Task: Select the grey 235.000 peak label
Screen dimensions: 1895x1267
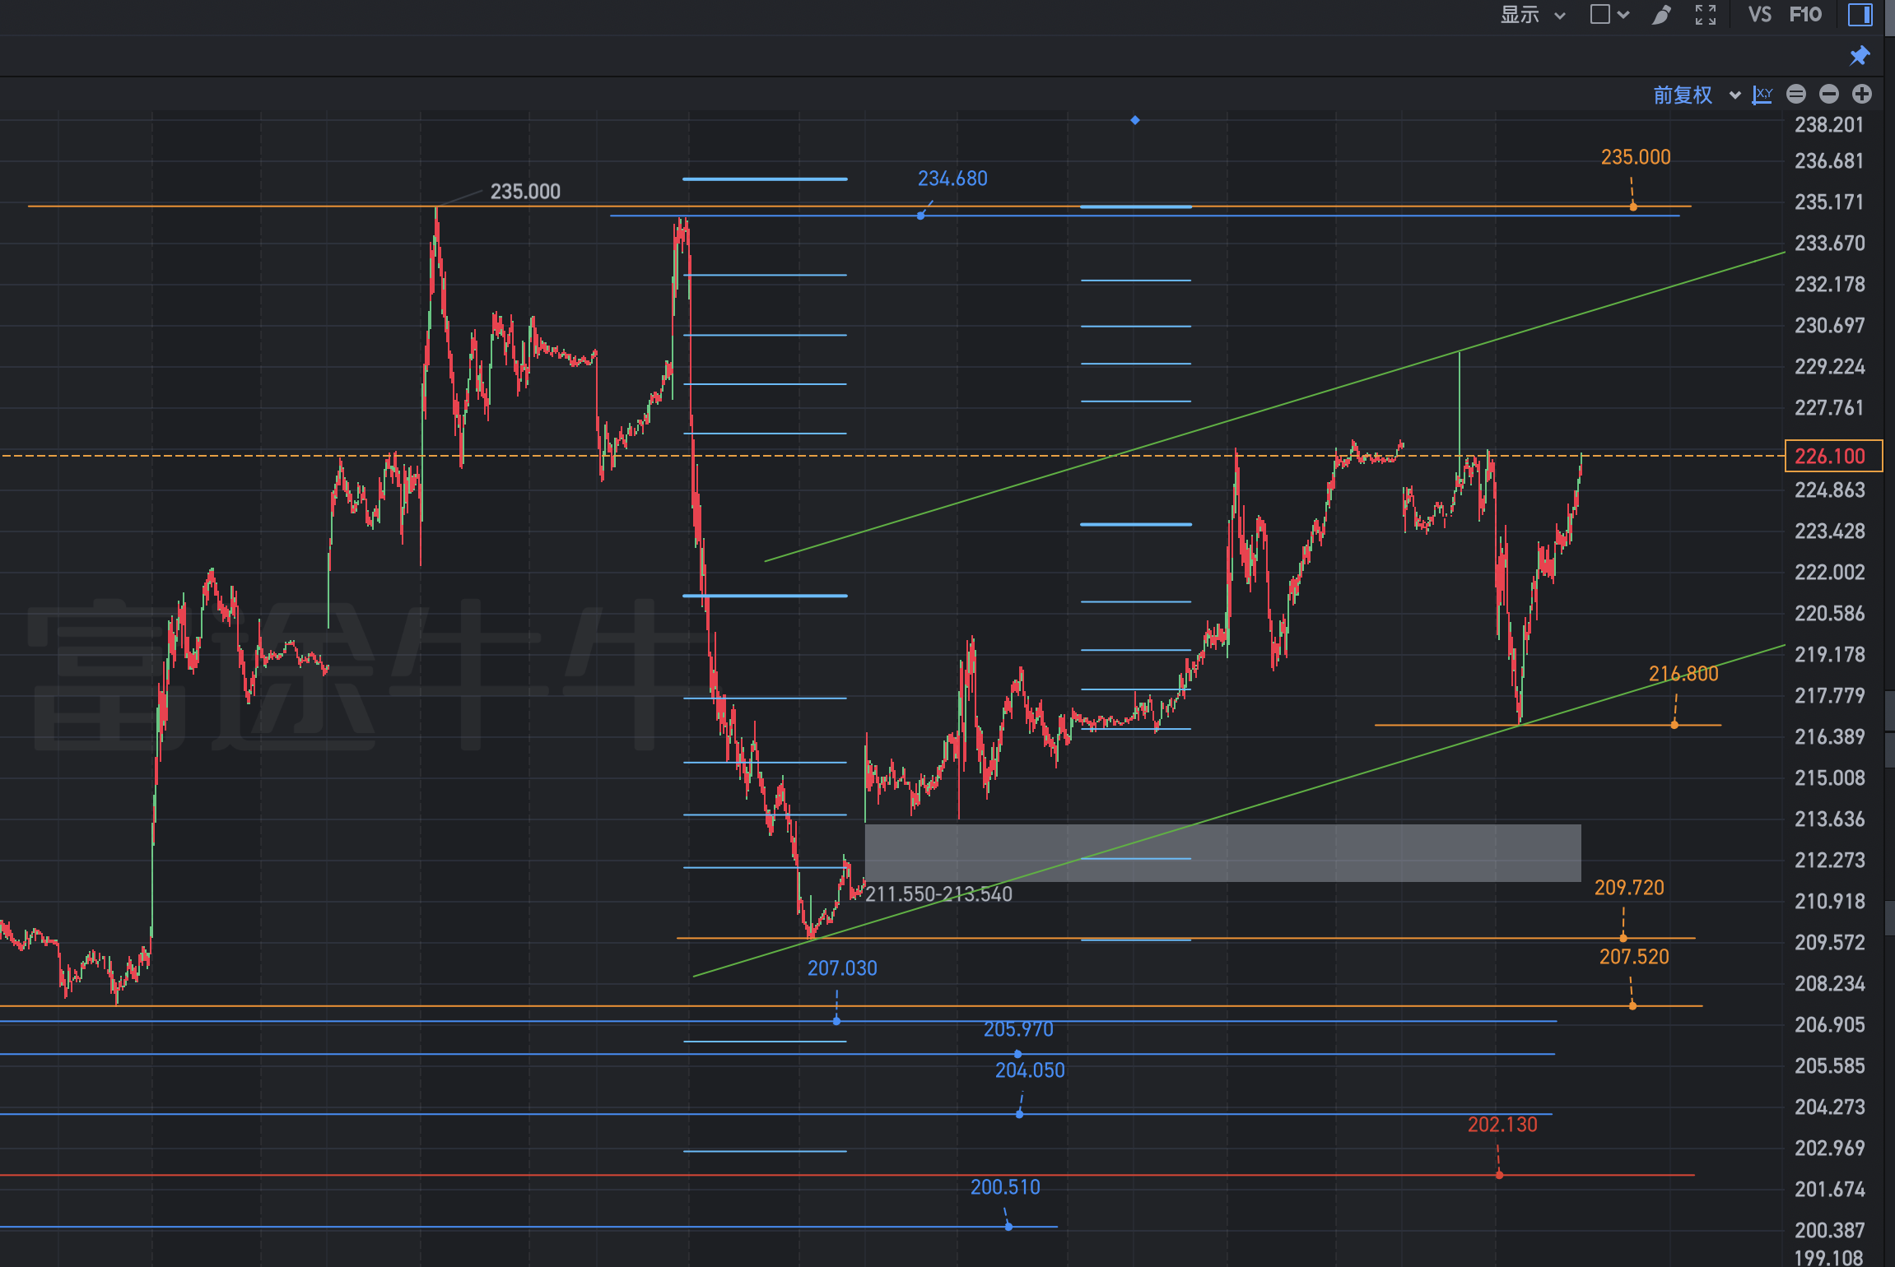Action: click(525, 192)
